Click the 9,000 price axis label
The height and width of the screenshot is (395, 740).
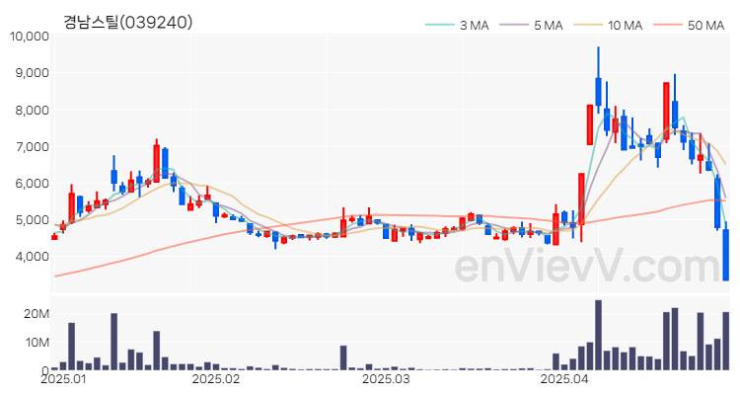coord(33,73)
